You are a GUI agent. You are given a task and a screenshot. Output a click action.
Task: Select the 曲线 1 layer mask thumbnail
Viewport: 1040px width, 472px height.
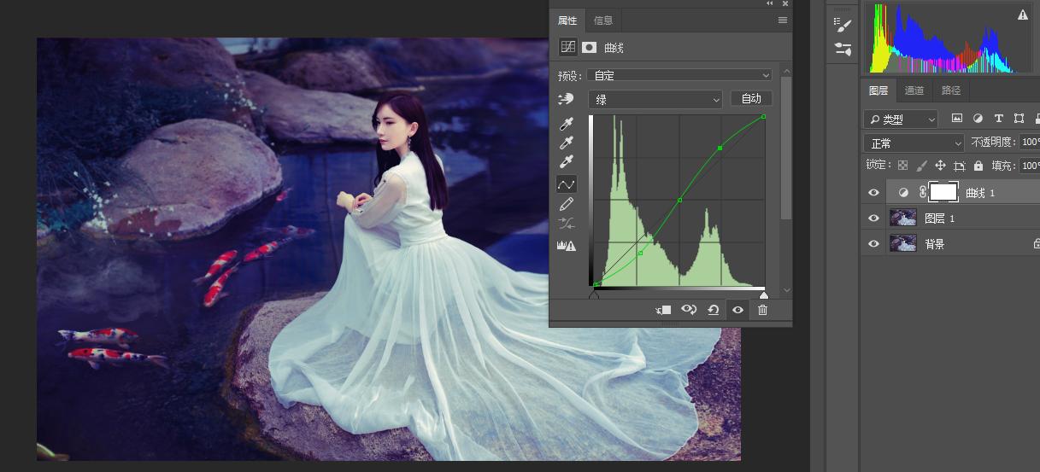pos(944,192)
